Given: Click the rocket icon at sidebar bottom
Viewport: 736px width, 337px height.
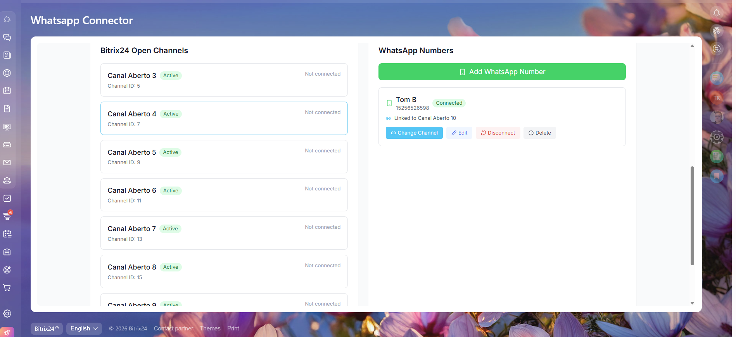Looking at the screenshot, I should pyautogui.click(x=7, y=332).
